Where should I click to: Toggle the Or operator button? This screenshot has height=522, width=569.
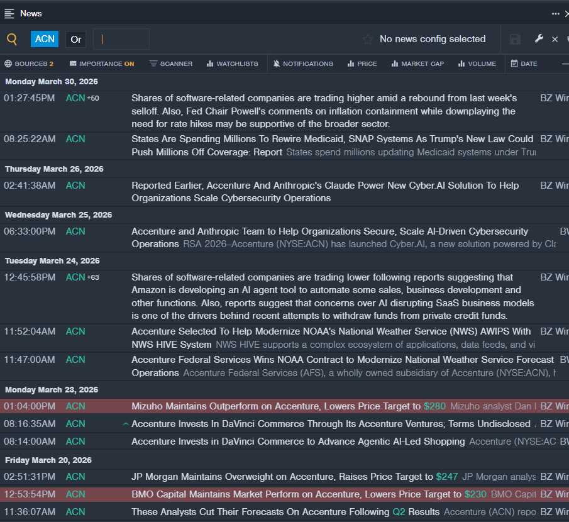click(76, 40)
